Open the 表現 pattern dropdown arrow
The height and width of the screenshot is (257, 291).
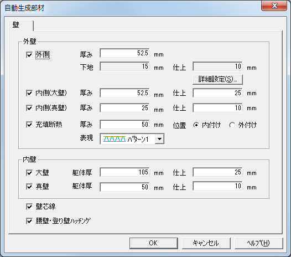pos(159,139)
